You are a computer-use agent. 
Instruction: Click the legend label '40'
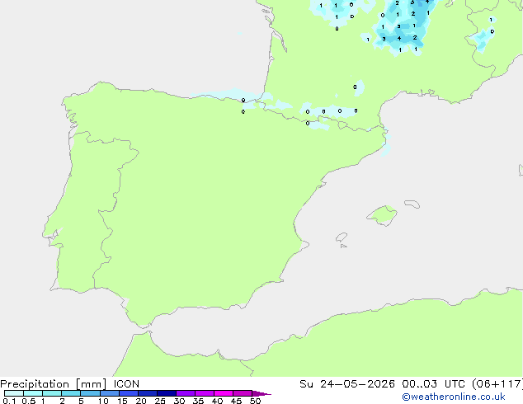[217, 401]
